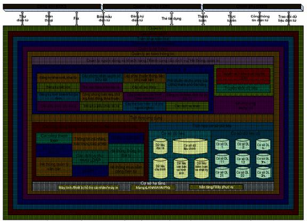Click the 'Cơ sở DL 11' cylinder
Image resolution: width=307 pixels, height=221 pixels.
point(222,159)
